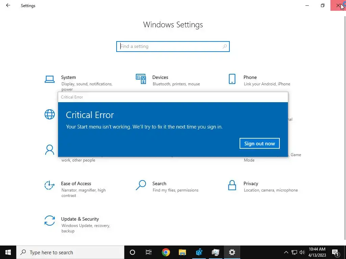Open the Action Center notifications icon
Image resolution: width=346 pixels, height=259 pixels.
tap(335, 252)
